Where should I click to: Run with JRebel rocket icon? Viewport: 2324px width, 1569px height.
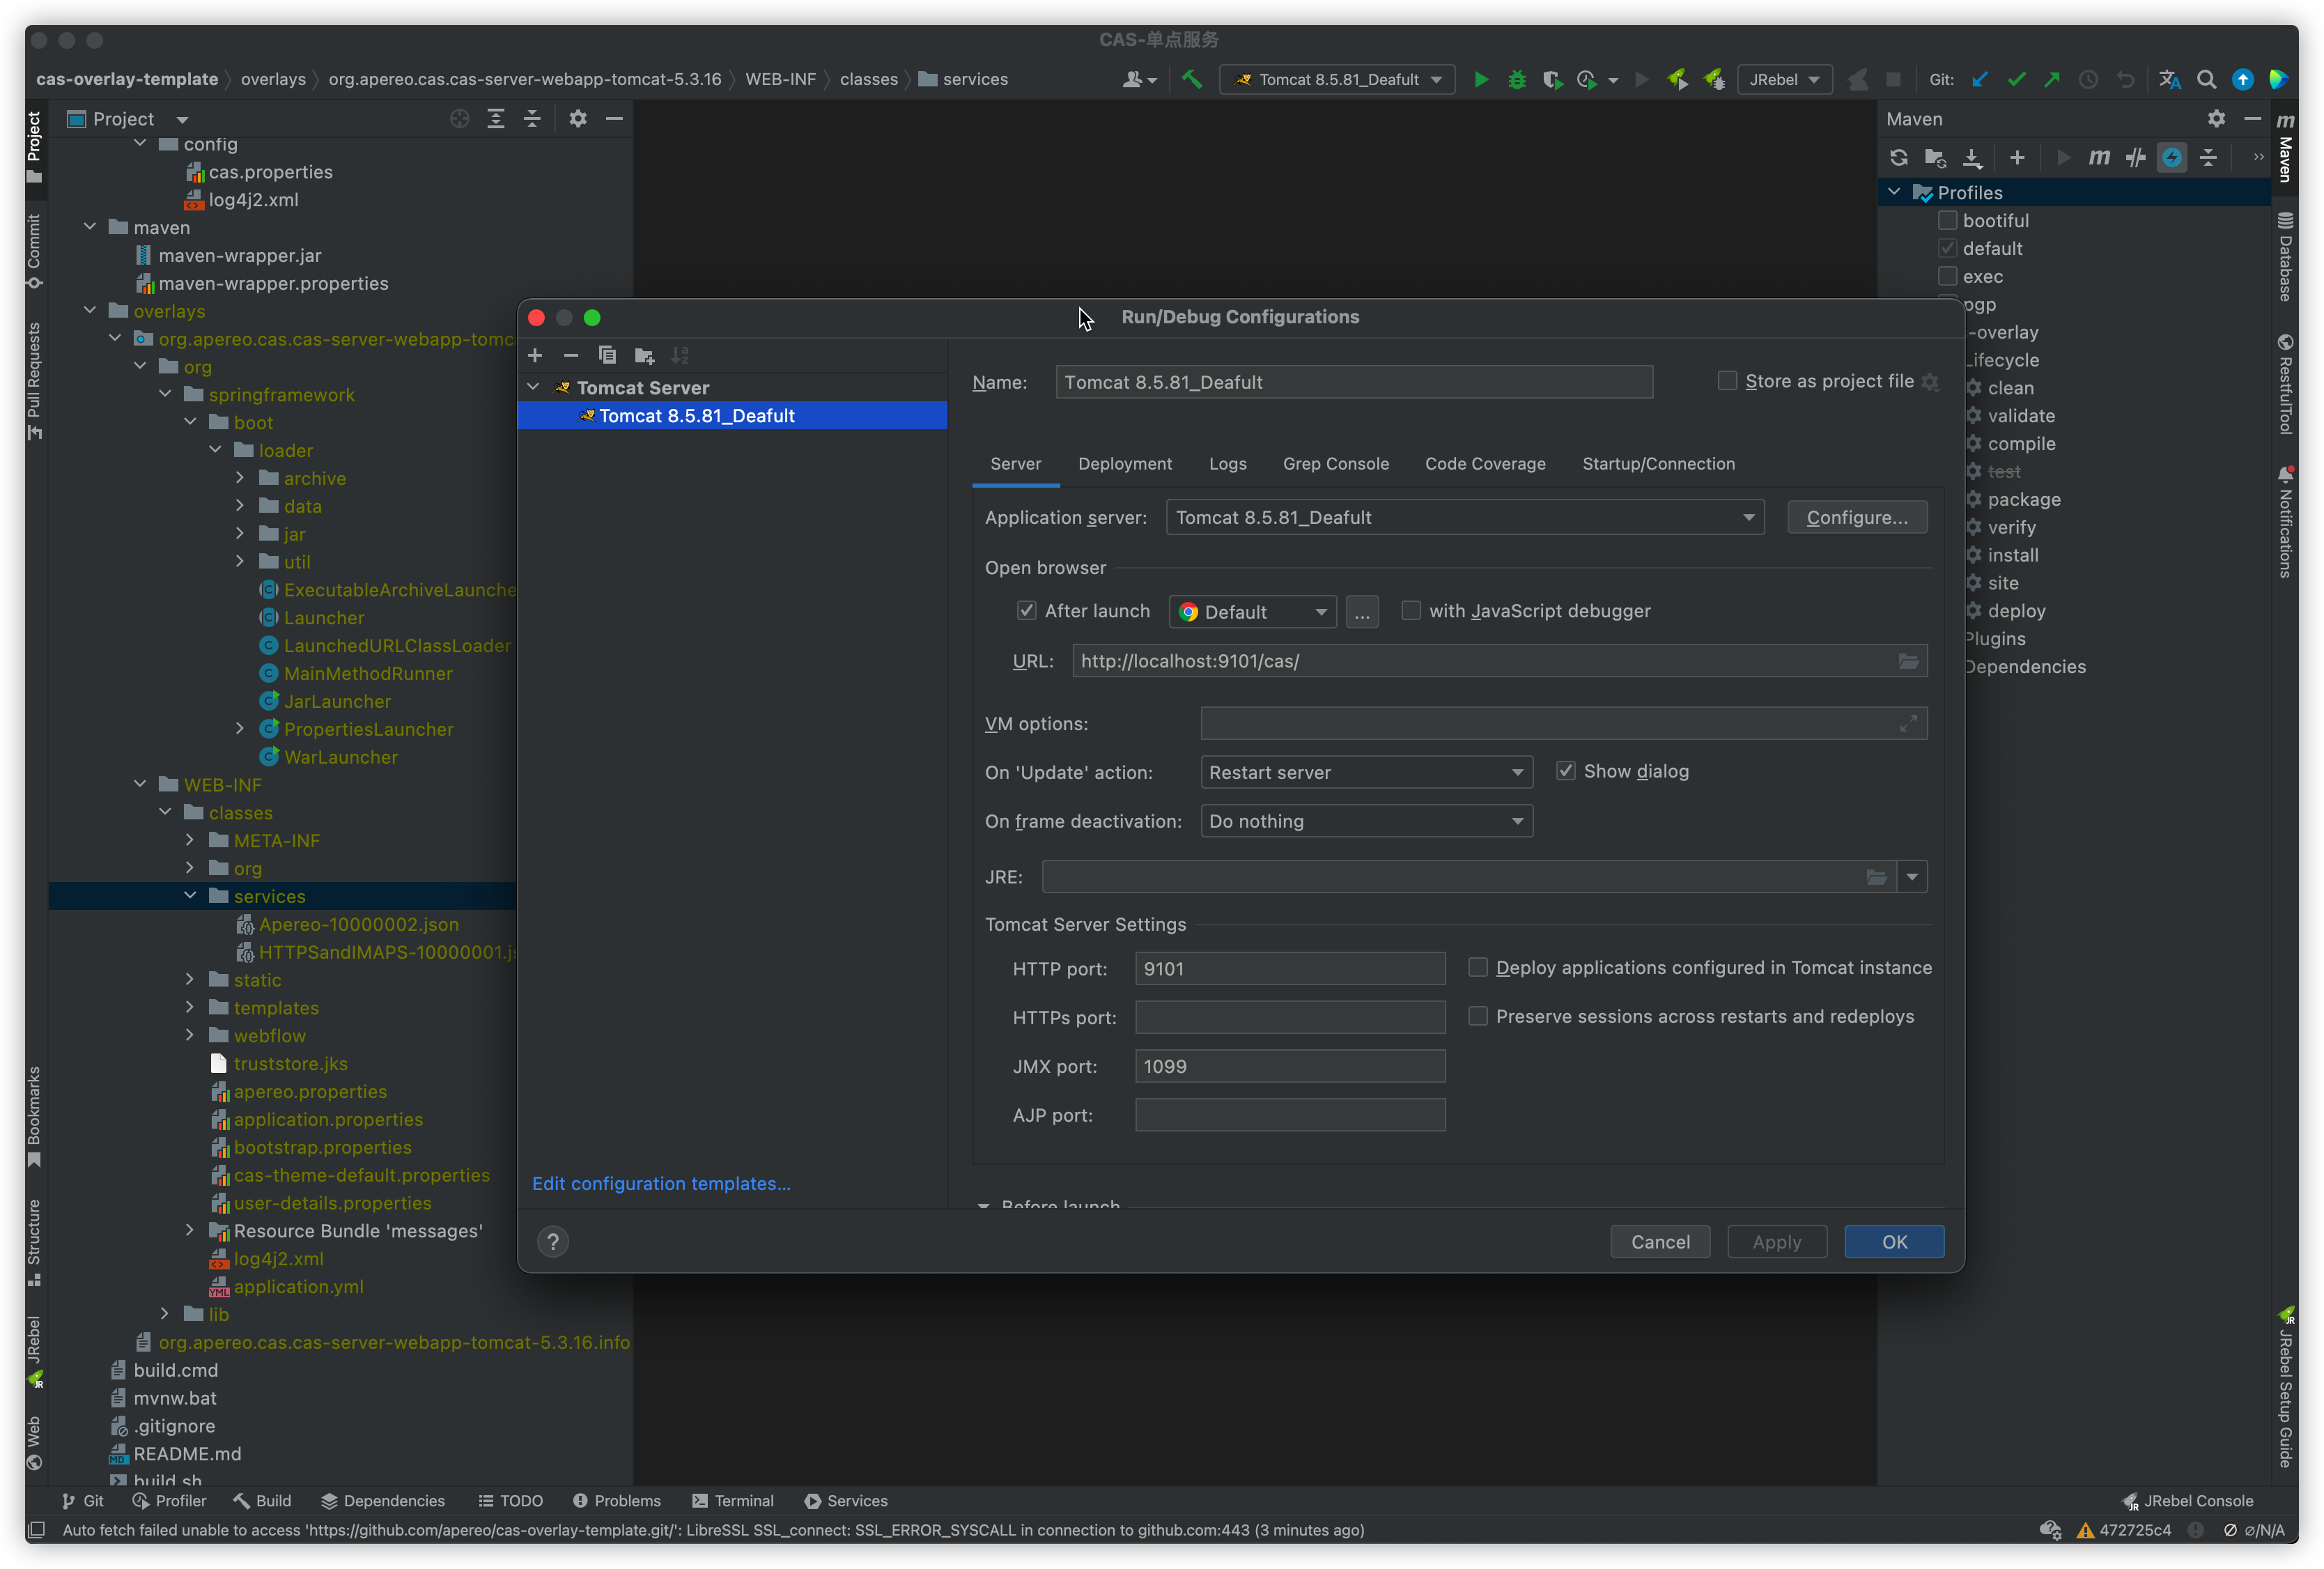1678,79
